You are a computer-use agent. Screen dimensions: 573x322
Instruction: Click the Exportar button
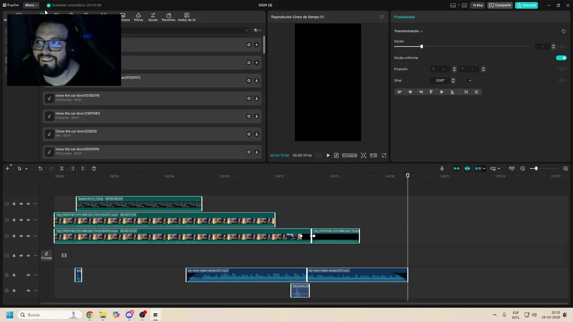tap(526, 5)
